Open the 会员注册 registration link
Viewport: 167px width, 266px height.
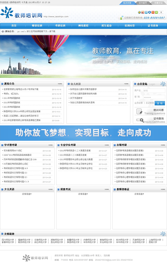pos(138,103)
